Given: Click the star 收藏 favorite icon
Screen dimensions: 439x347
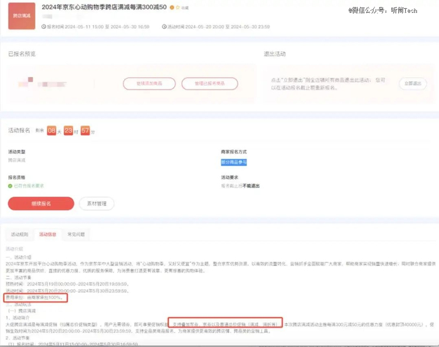Looking at the screenshot, I should 177,8.
